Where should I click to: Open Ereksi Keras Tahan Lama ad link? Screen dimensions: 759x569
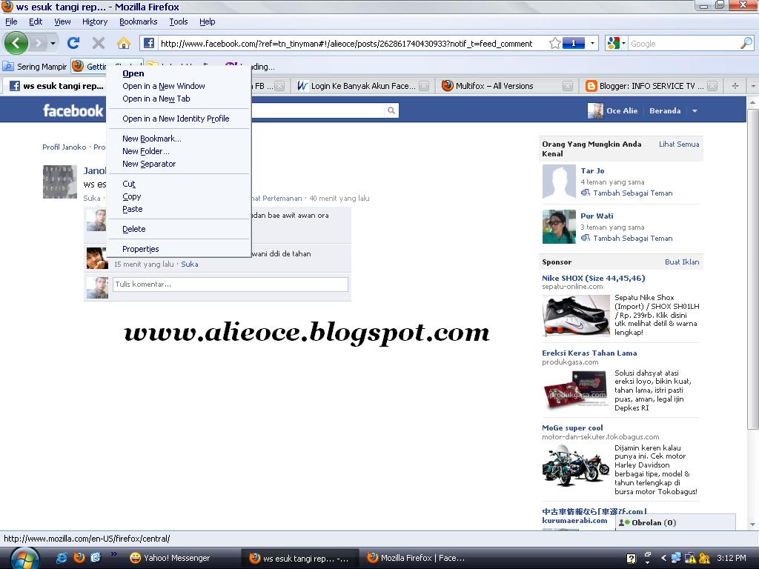point(589,353)
